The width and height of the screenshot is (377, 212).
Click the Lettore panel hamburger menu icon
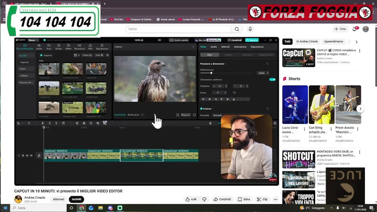(193, 47)
